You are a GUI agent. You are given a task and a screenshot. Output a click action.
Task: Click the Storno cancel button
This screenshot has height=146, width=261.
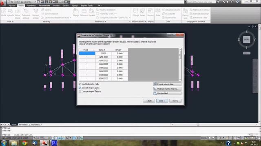pos(175,101)
